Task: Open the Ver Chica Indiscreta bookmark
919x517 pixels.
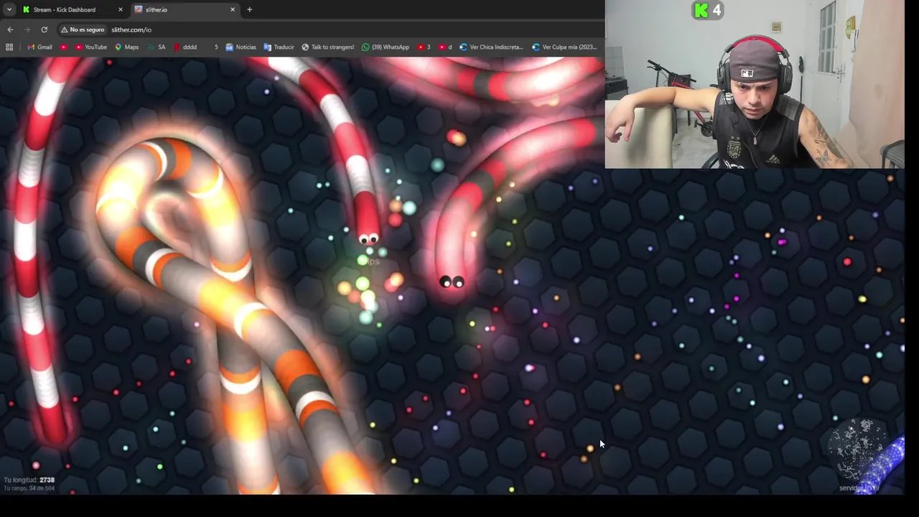Action: 491,47
